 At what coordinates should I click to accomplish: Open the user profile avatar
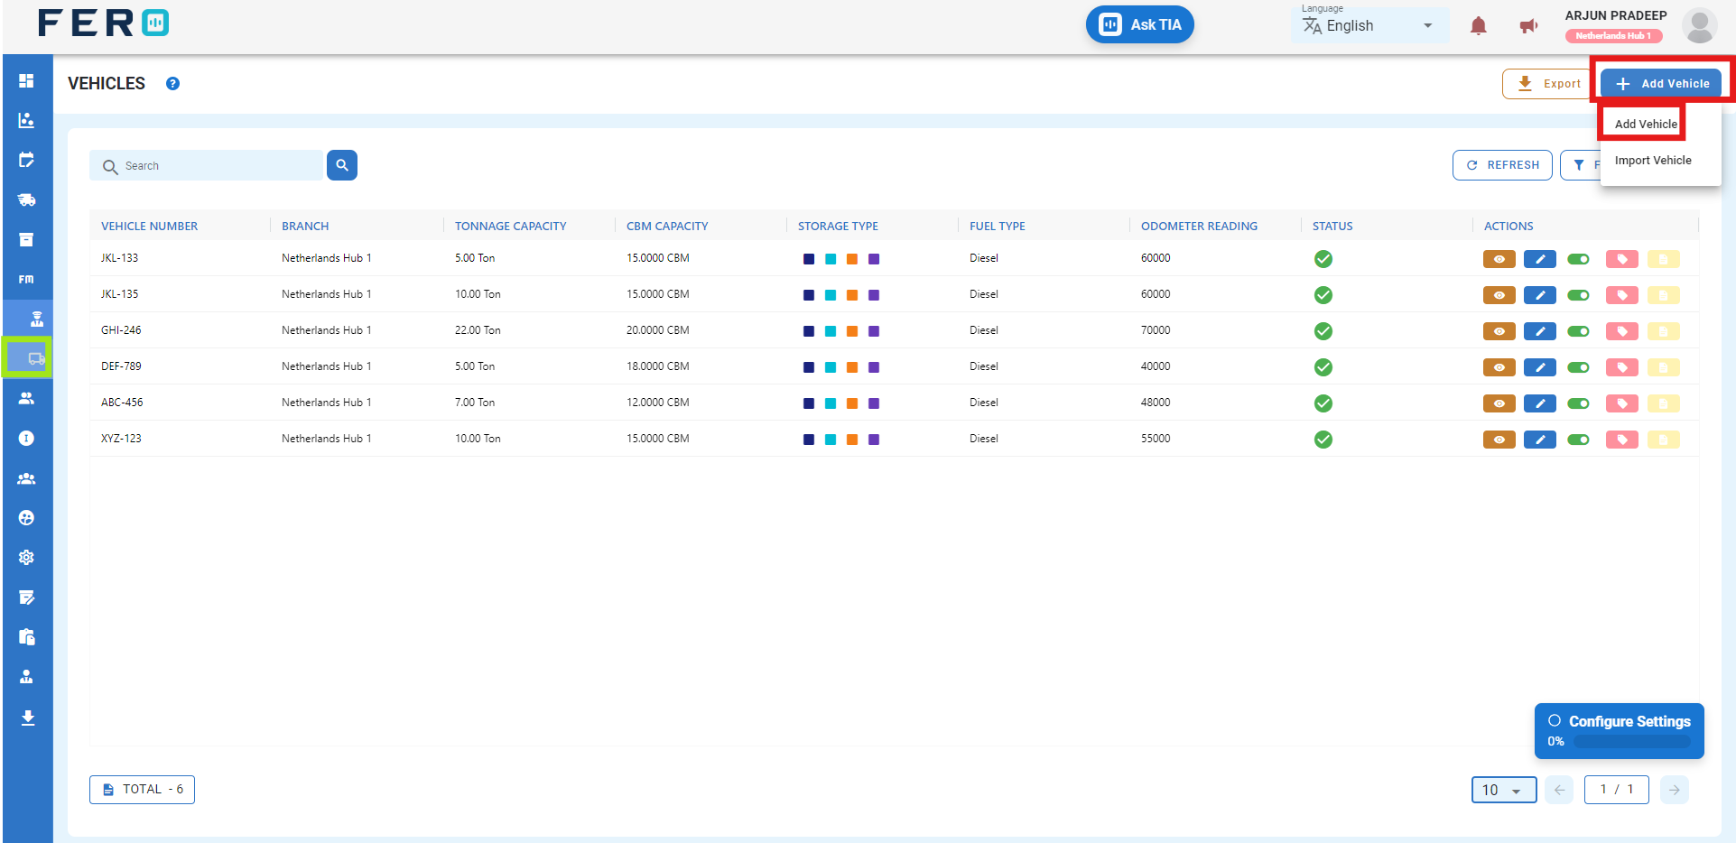pyautogui.click(x=1699, y=26)
